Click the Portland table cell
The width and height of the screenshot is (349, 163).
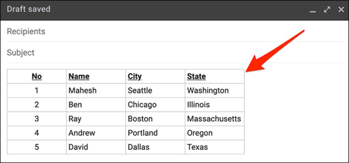(x=155, y=133)
